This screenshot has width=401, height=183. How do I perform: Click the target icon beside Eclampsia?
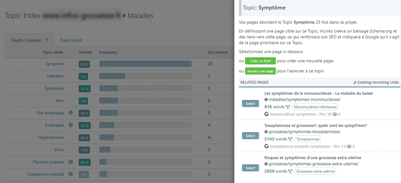[71, 125]
